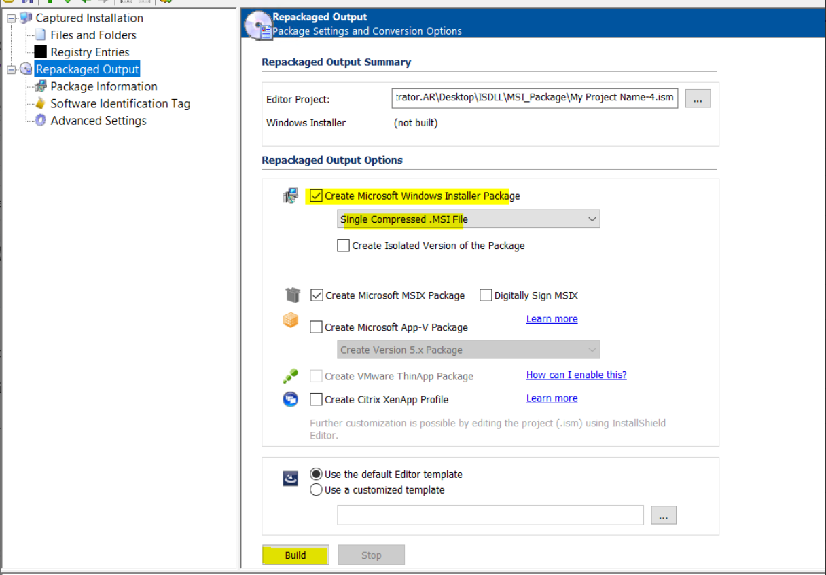Click the orange App-V package box icon
The height and width of the screenshot is (575, 826).
click(x=291, y=320)
